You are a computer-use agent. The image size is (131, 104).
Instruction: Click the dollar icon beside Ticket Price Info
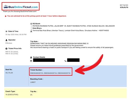click(x=6, y=49)
